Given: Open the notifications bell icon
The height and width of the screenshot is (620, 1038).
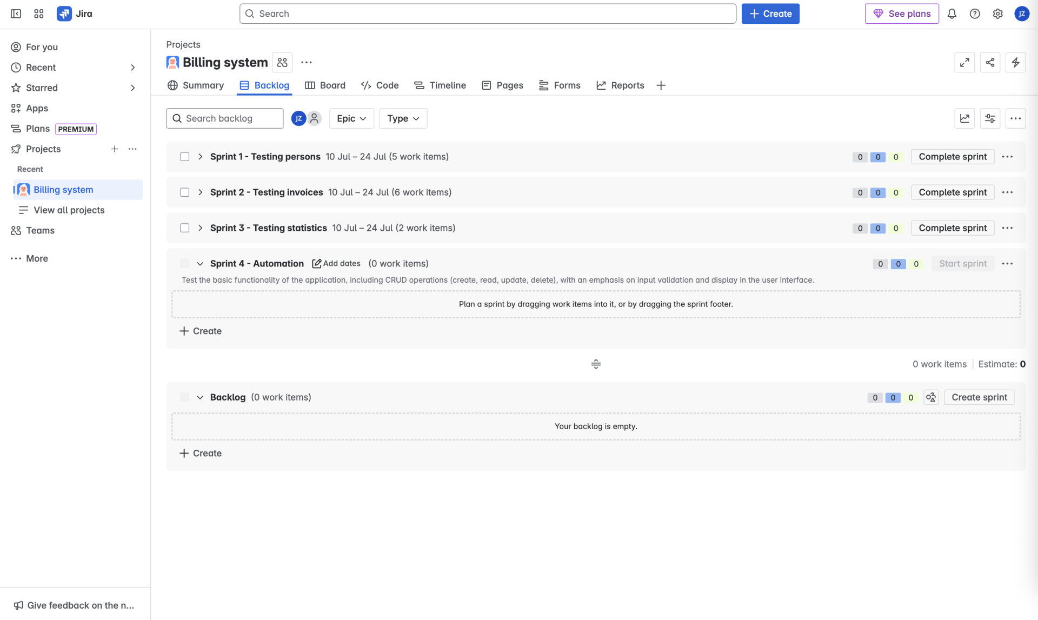Looking at the screenshot, I should 951,14.
